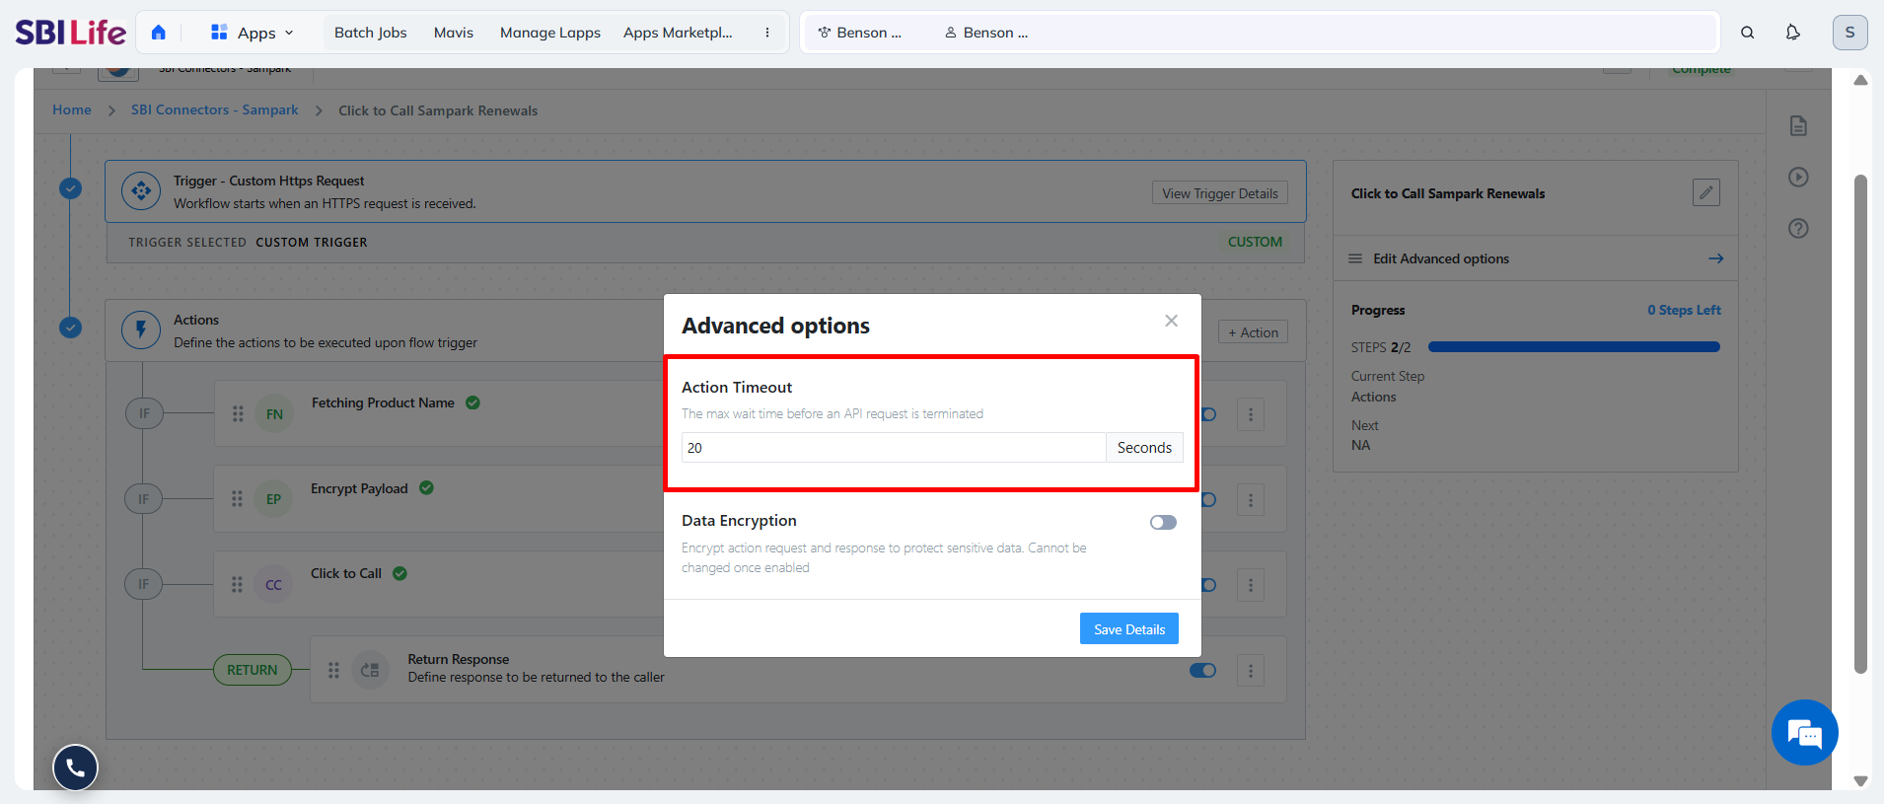Screen dimensions: 1884x804
Task: Open the notifications bell icon
Action: click(x=1792, y=33)
